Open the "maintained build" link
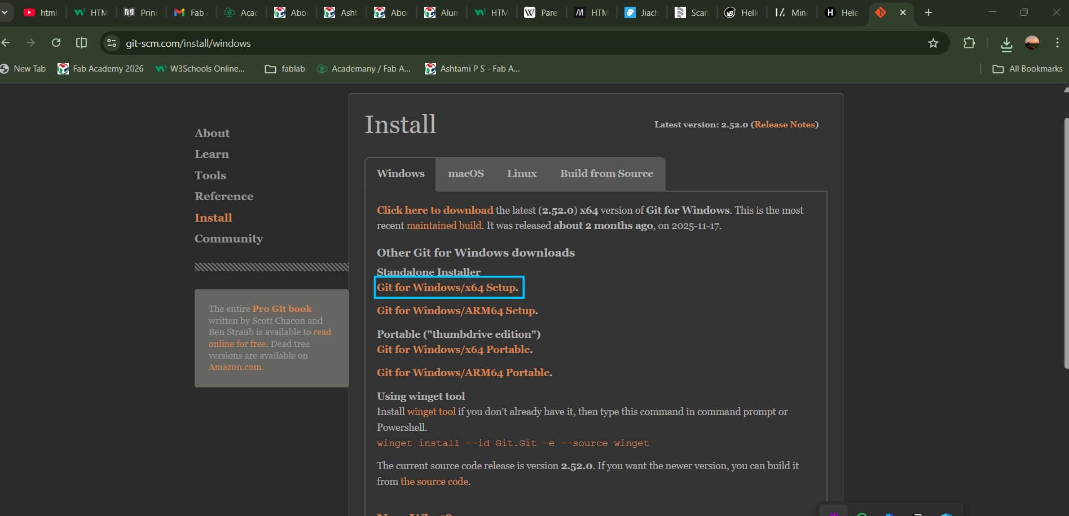The height and width of the screenshot is (516, 1069). point(444,226)
